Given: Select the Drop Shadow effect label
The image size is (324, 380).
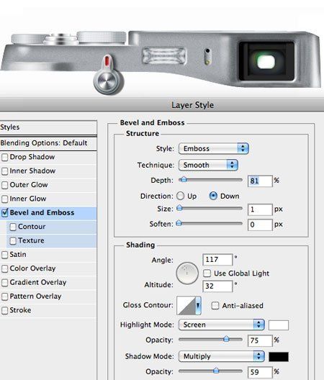Looking at the screenshot, I should (32, 157).
